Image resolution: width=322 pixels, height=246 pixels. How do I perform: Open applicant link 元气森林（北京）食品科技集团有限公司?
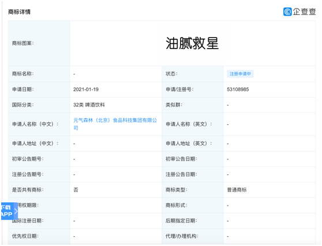(115, 124)
